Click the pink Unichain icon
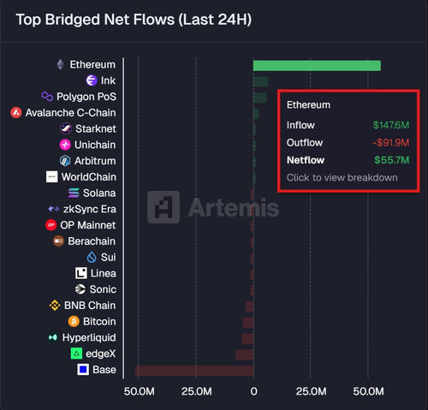The image size is (428, 410). click(65, 145)
